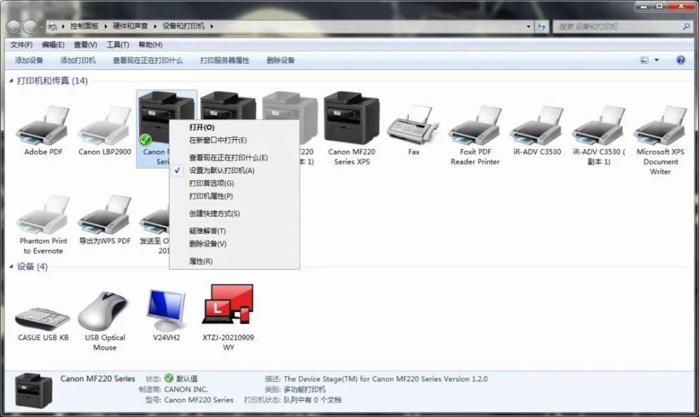Click the 硬件和声音 breadcrumb
The image size is (699, 417).
pos(130,27)
